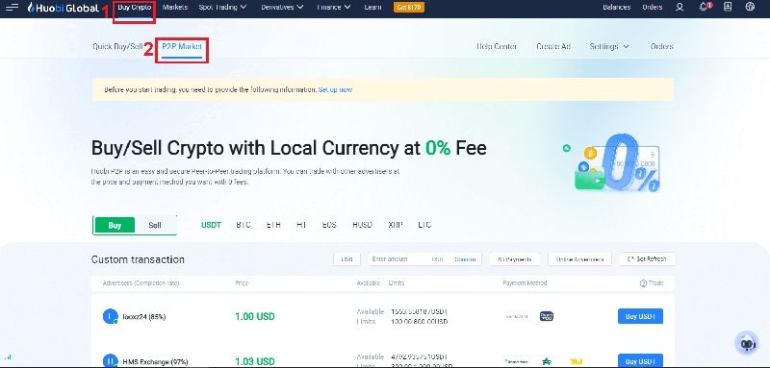Click the HMS Exchange advertiser avatar
This screenshot has width=770, height=368.
tap(111, 361)
